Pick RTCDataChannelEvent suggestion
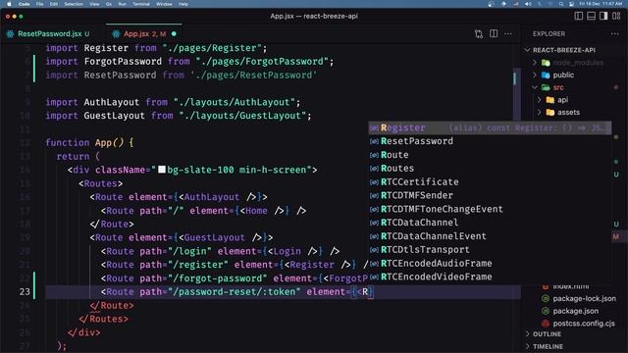 coord(490,236)
